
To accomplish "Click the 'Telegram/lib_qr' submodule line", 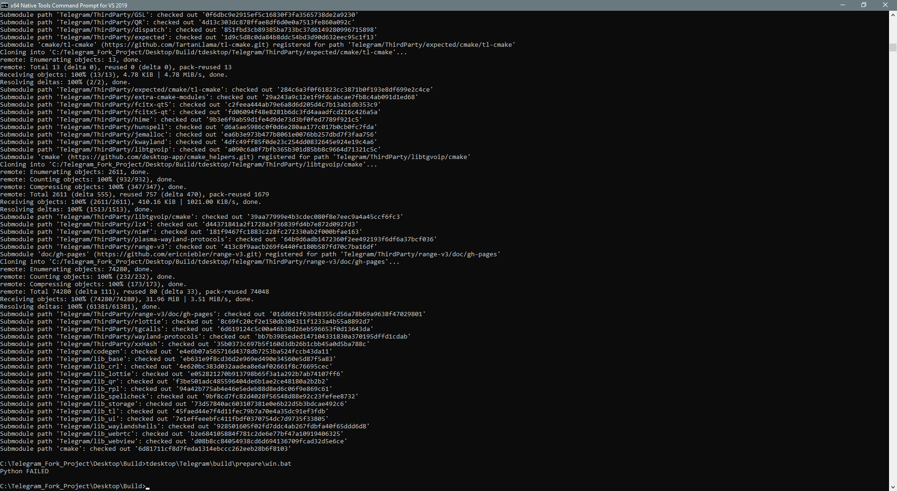I will (x=164, y=382).
